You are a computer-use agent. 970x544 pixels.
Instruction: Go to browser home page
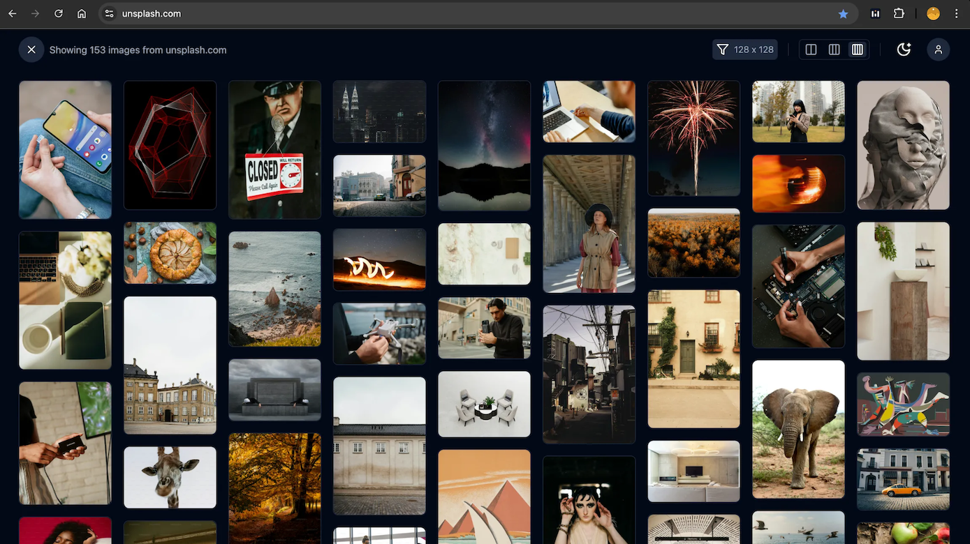coord(82,13)
